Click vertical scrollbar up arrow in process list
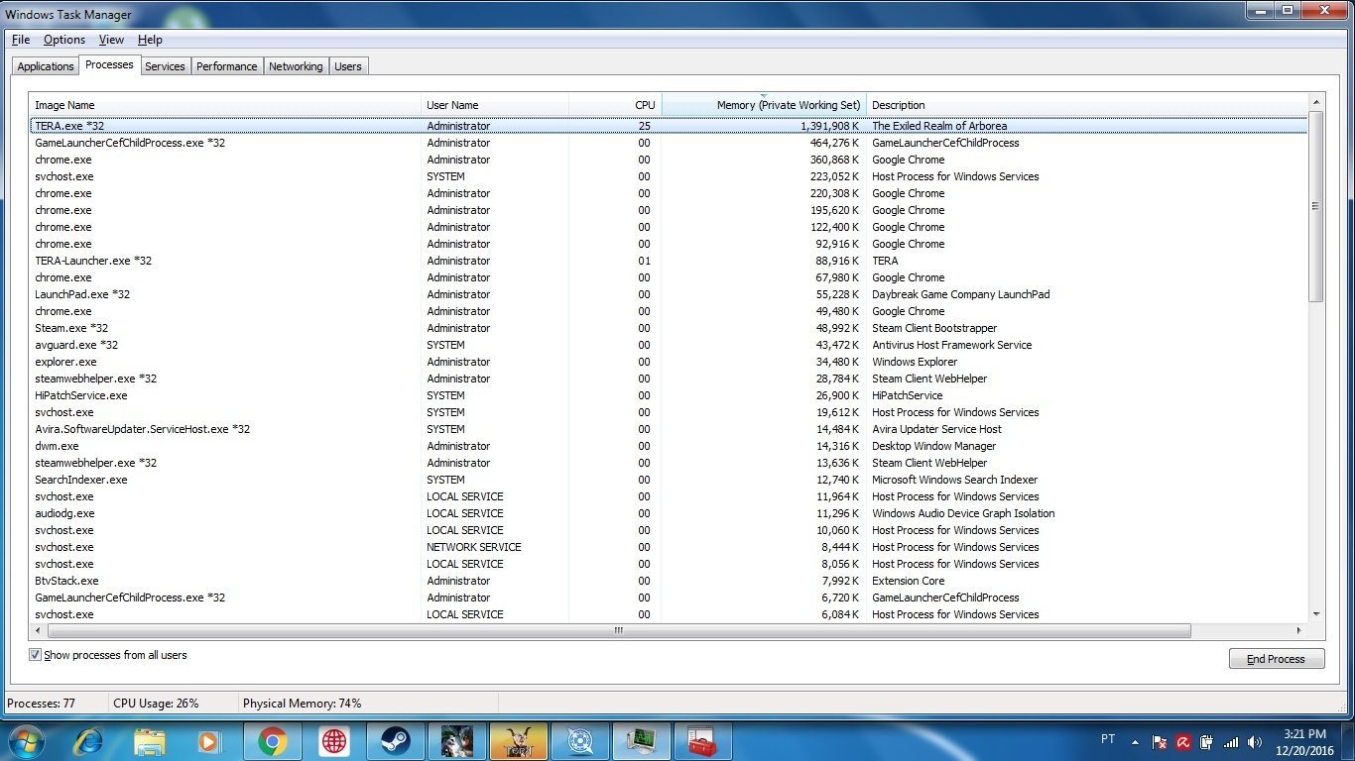 (x=1316, y=102)
